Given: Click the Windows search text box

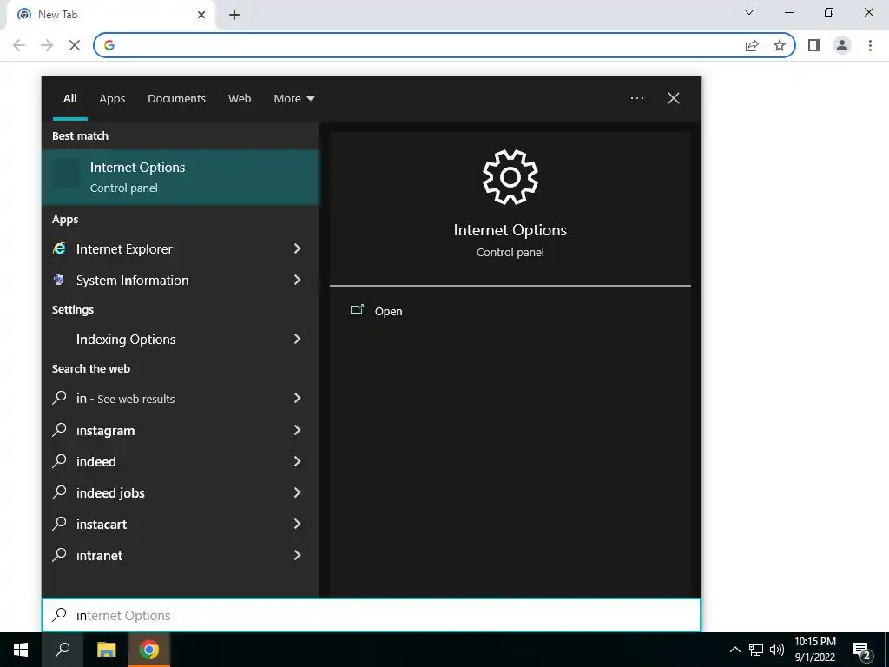Looking at the screenshot, I should click(372, 616).
